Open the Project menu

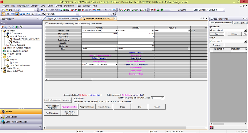coord(6,6)
